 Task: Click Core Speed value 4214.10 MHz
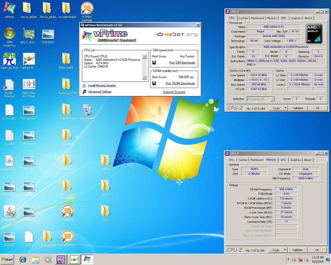259,75
